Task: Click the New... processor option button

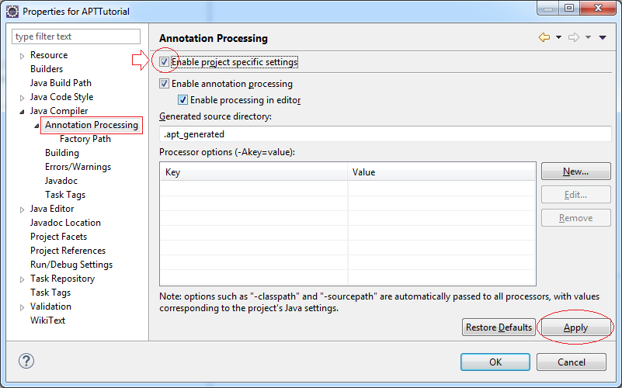Action: [x=576, y=171]
